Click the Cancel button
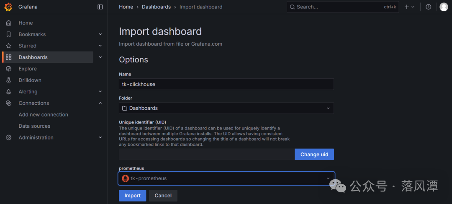This screenshot has width=452, height=204. click(x=163, y=196)
